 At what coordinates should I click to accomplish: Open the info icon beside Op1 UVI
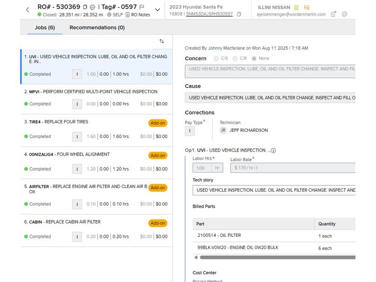pyautogui.click(x=273, y=151)
